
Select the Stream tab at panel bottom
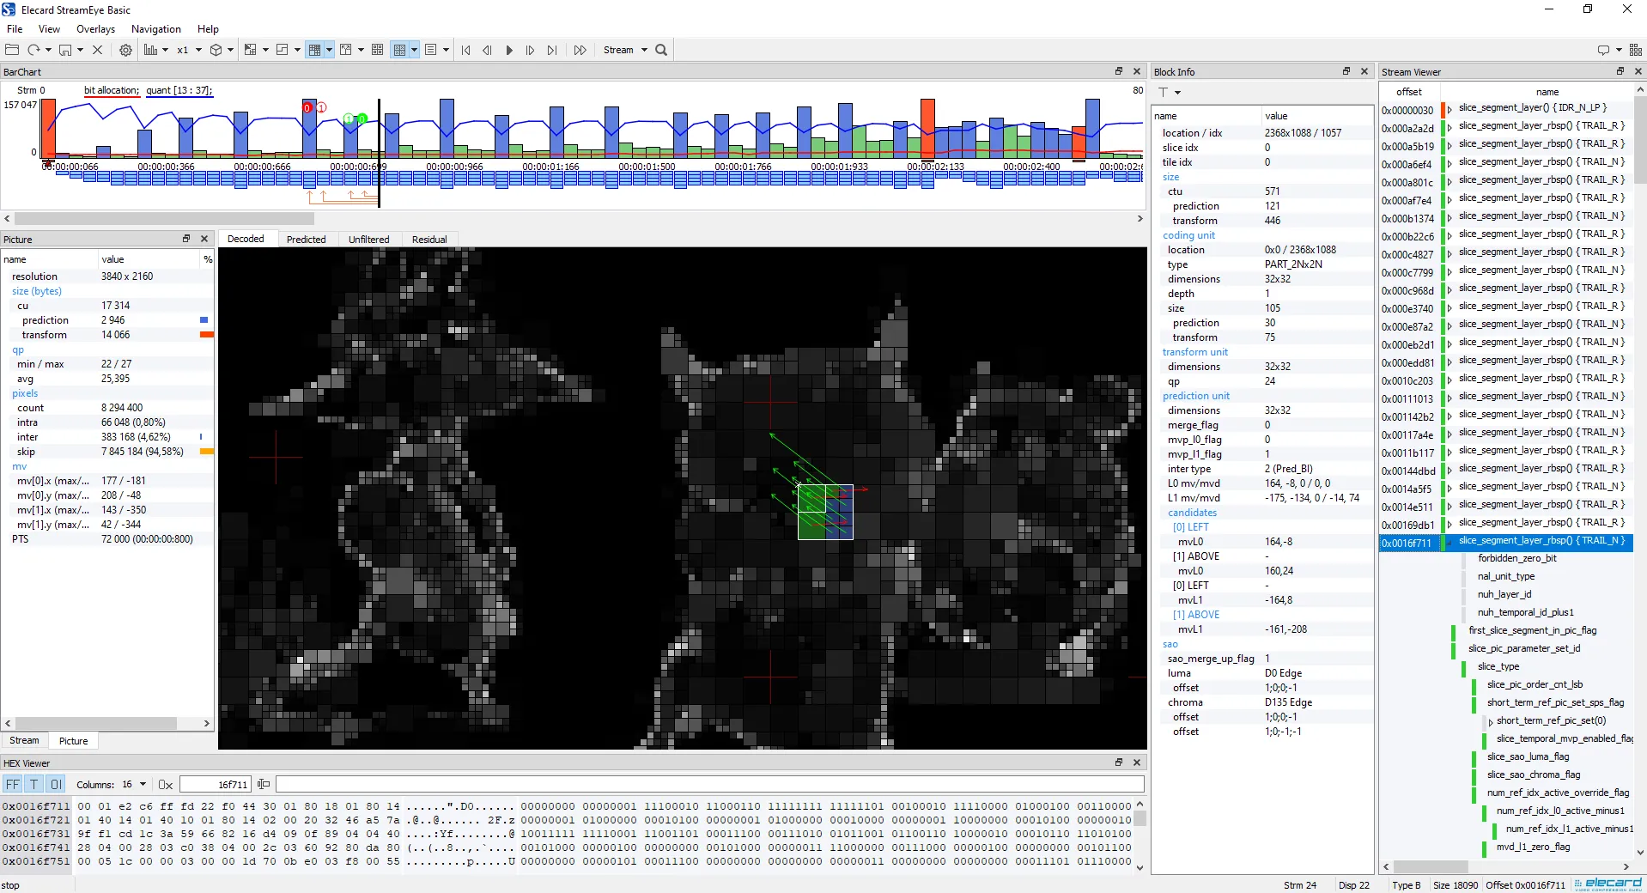24,740
